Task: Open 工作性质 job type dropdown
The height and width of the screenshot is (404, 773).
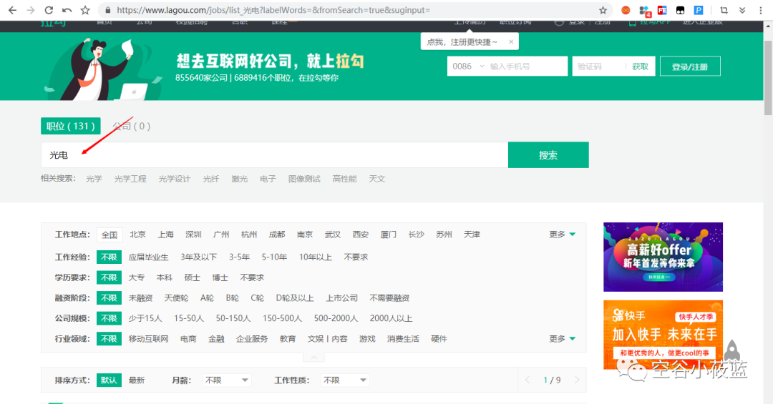Action: click(344, 380)
